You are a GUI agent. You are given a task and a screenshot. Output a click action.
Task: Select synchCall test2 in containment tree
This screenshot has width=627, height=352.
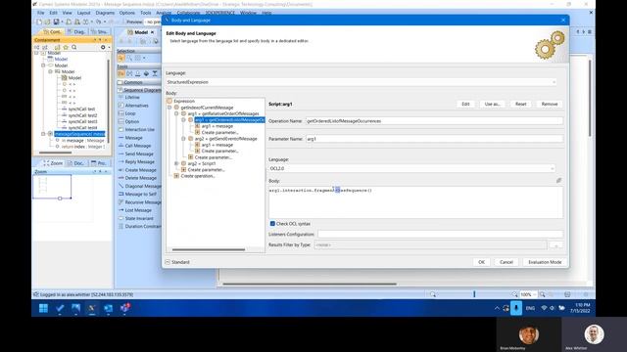click(82, 115)
